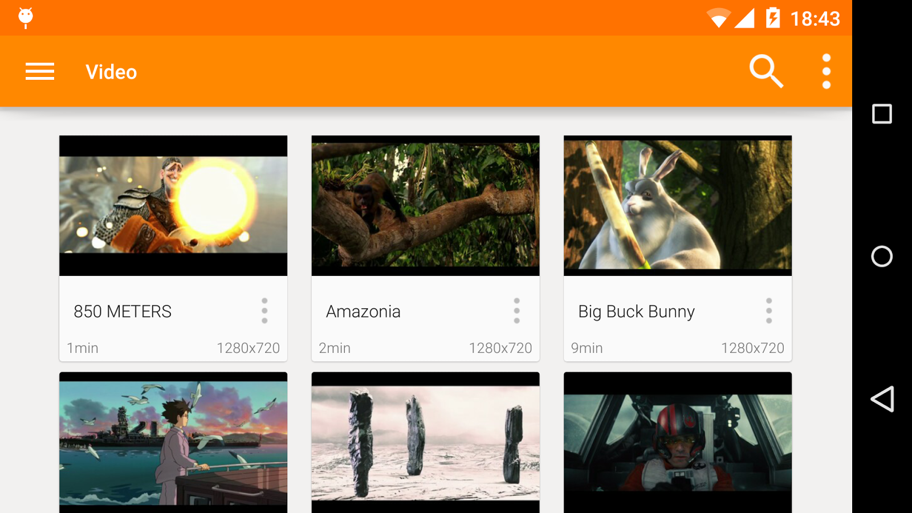Tap the Wi-Fi status icon
The width and height of the screenshot is (912, 513).
click(719, 17)
